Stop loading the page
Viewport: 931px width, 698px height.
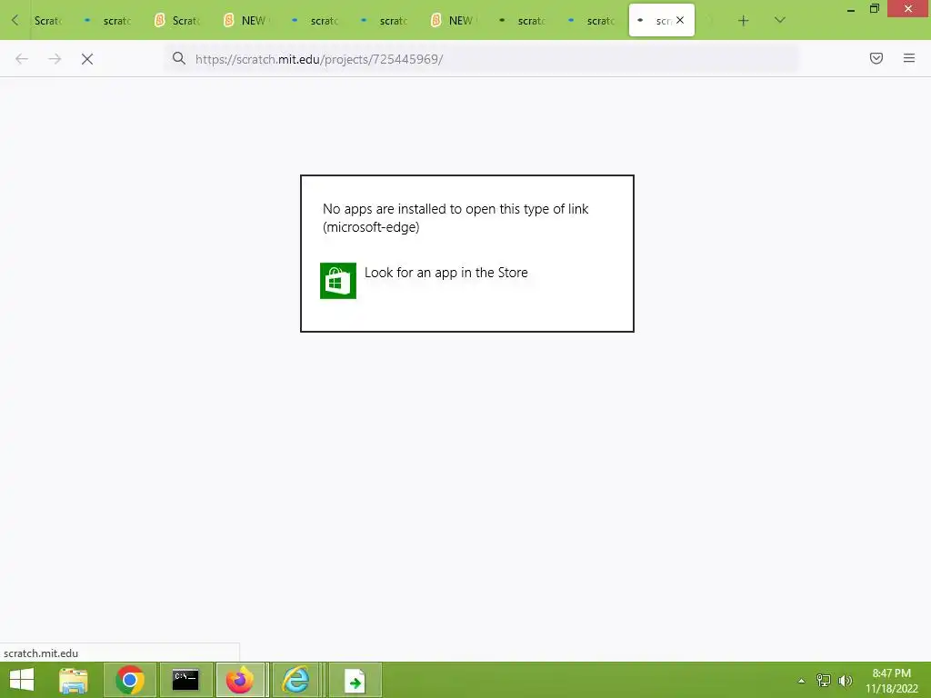pyautogui.click(x=87, y=59)
